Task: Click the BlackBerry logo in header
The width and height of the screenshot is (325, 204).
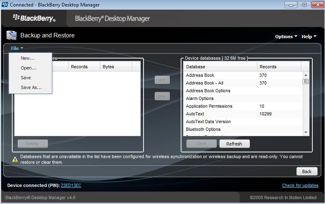Action: pos(34,18)
